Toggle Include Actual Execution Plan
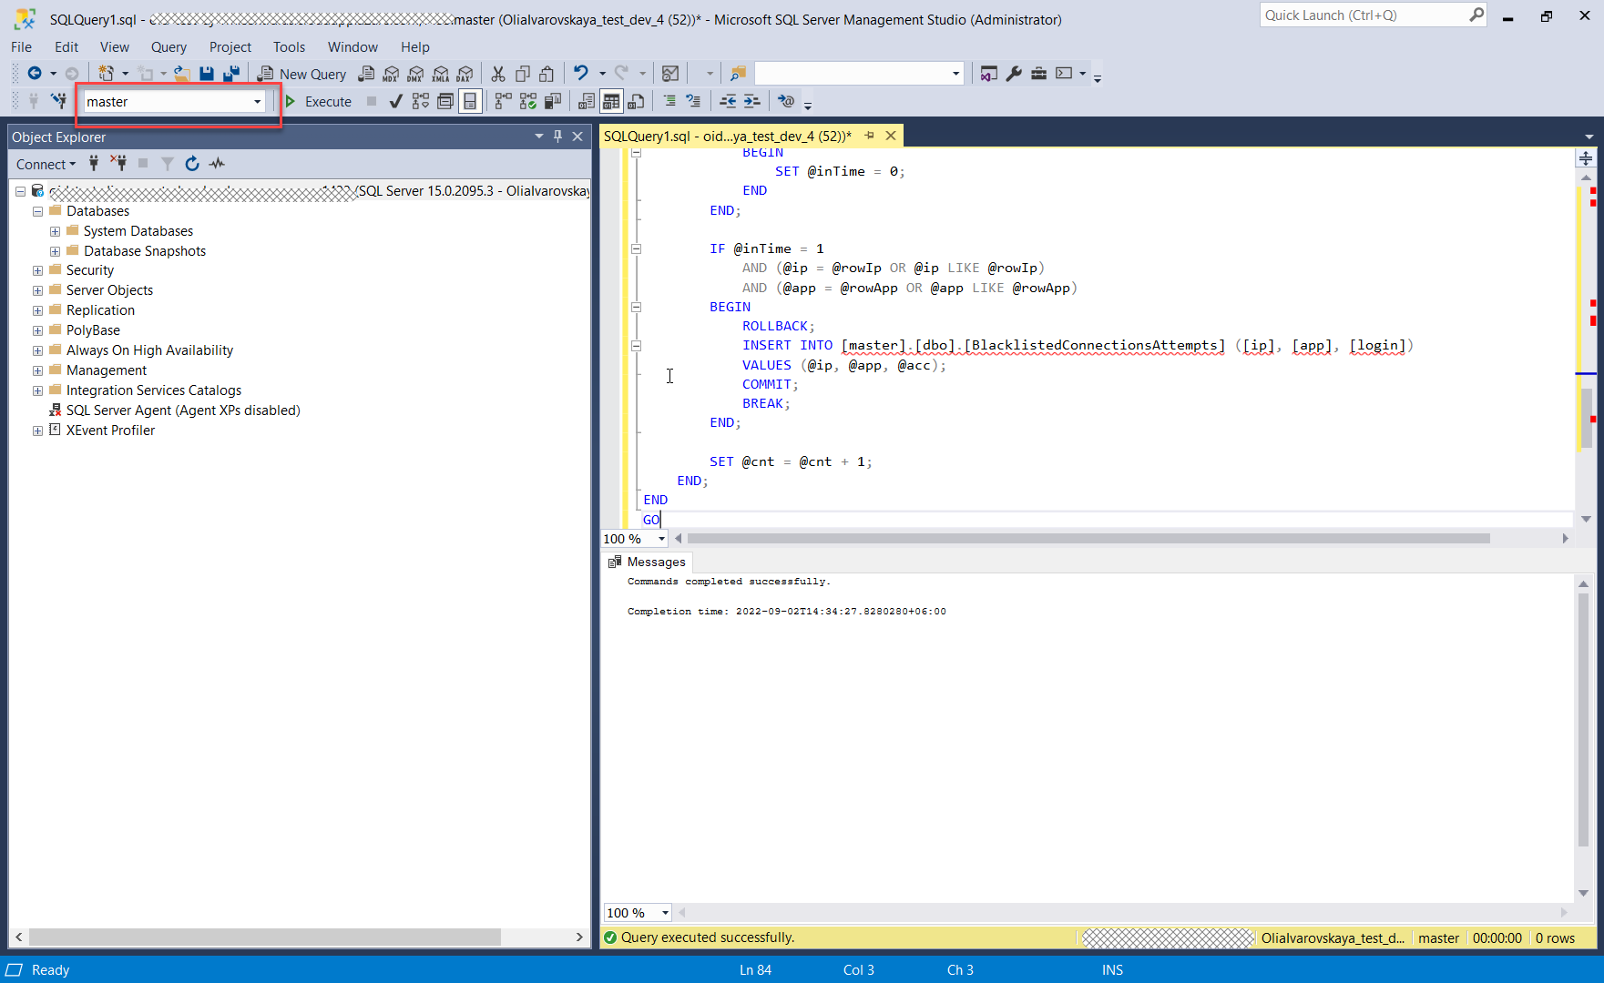 click(x=503, y=101)
